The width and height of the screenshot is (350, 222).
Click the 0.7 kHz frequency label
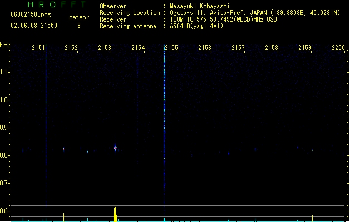pos(4,183)
